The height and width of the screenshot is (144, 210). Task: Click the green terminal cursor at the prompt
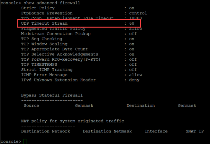click(x=25, y=141)
